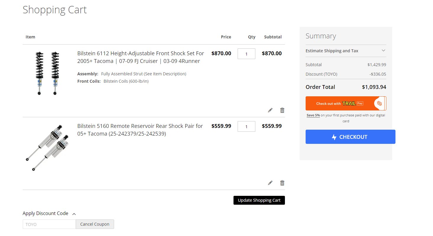This screenshot has width=433, height=236.
Task: Edit the Bilstein 6112 front shock item
Action: pyautogui.click(x=270, y=110)
